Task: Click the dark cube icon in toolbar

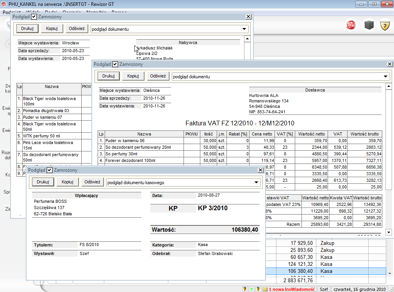Action: click(x=369, y=25)
